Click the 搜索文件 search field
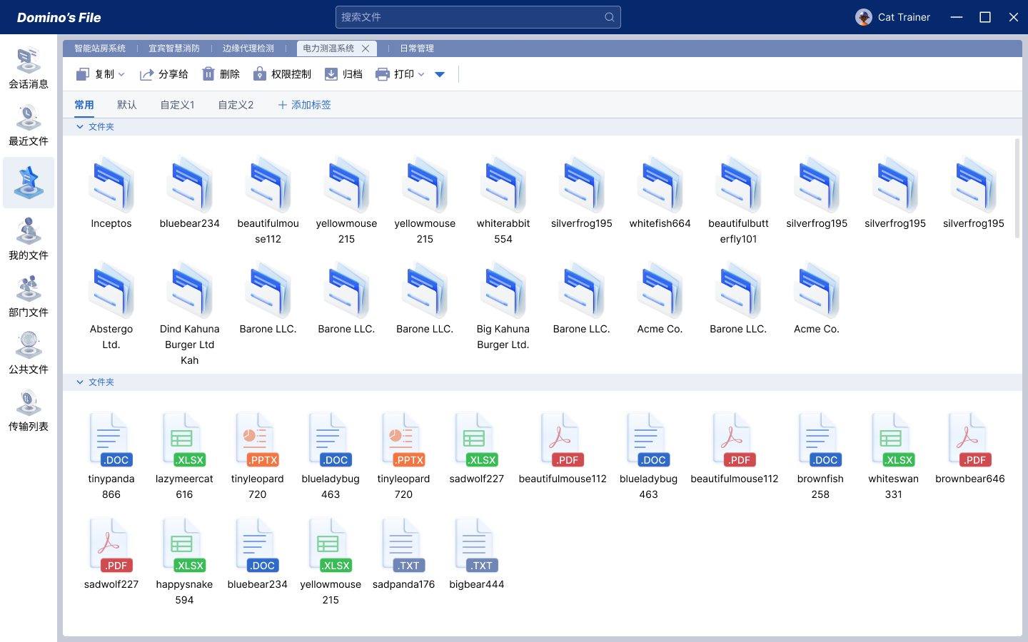Image resolution: width=1028 pixels, height=642 pixels. point(471,17)
